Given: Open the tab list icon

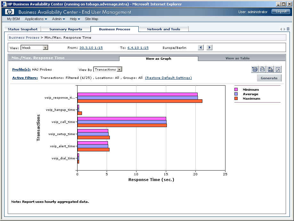Looking at the screenshot, I should (288, 29).
